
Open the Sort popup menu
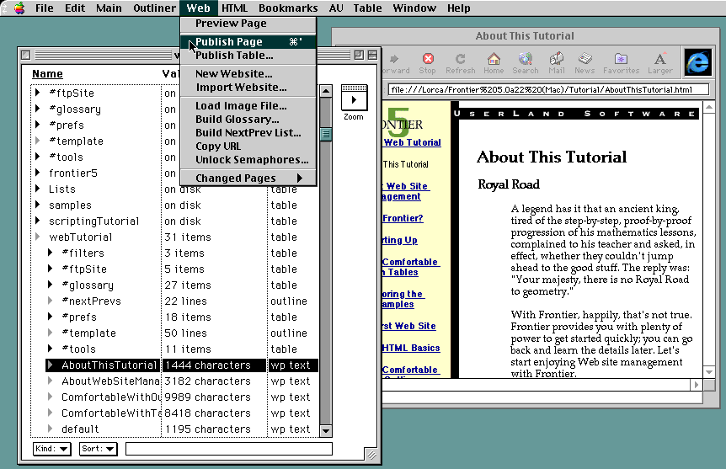tap(98, 449)
